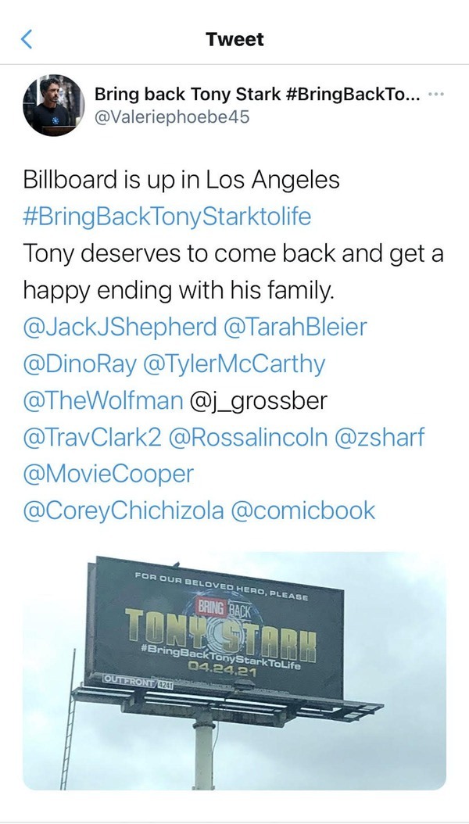Tap the @Rossalincoln mention
The height and width of the screenshot is (824, 469).
pos(248,437)
